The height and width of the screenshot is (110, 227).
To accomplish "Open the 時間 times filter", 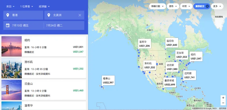I will pos(186,6).
